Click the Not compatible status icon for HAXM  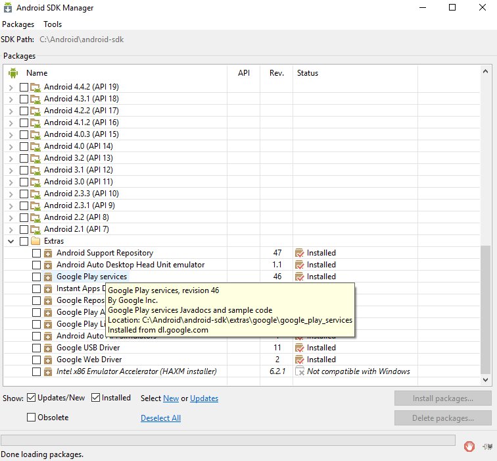(x=300, y=371)
